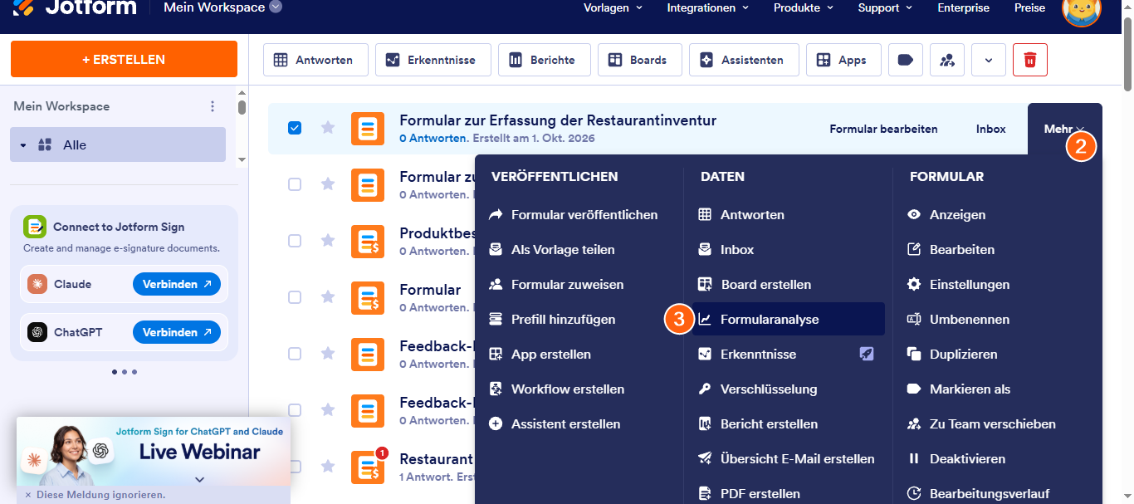Choose Formular veröffentlichen menu entry
The height and width of the screenshot is (504, 1134).
point(574,214)
